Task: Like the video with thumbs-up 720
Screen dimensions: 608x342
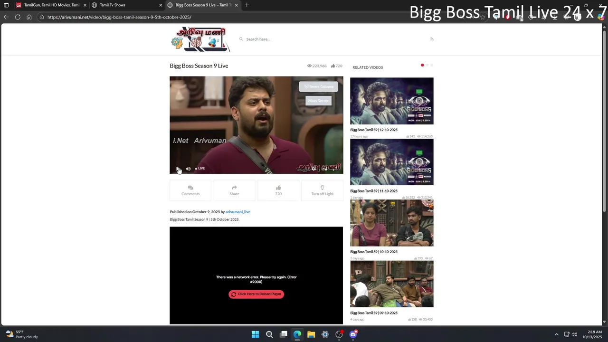Action: (278, 190)
